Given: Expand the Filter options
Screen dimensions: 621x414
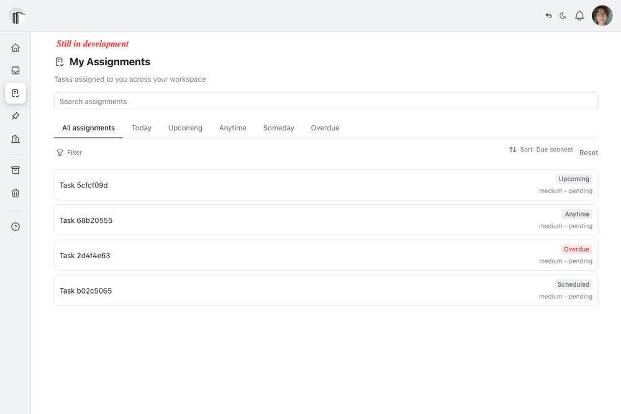Looking at the screenshot, I should (x=69, y=153).
